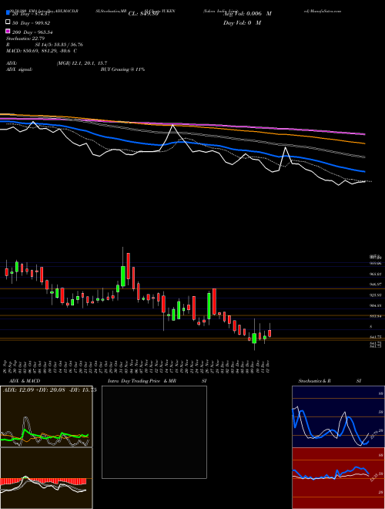
Task: Click the ADX +DY -DY header readout
Action: [x=50, y=390]
